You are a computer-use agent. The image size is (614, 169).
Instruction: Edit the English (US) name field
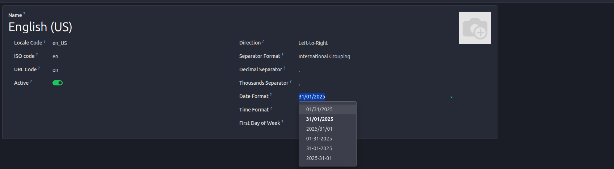tap(40, 27)
